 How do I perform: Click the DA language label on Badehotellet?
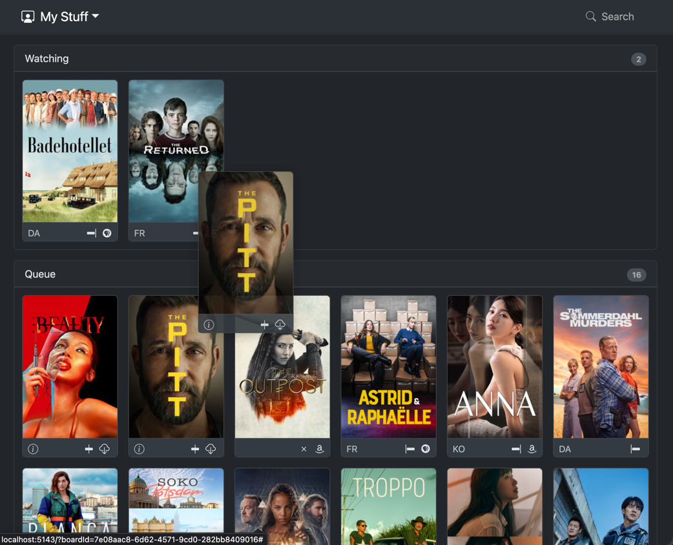click(34, 234)
